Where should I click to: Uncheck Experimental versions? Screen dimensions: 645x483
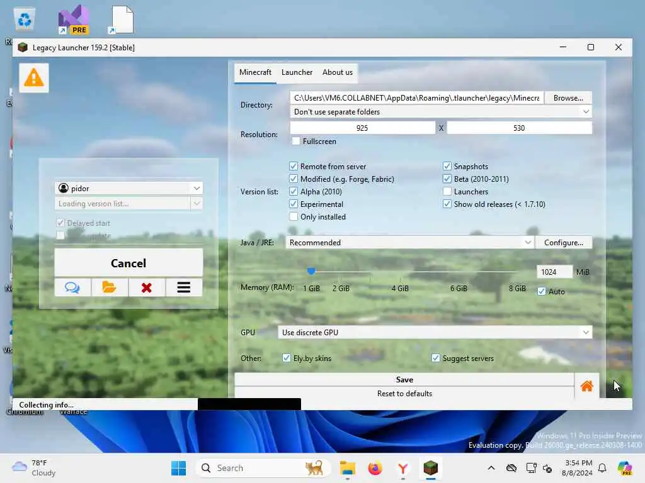point(294,204)
